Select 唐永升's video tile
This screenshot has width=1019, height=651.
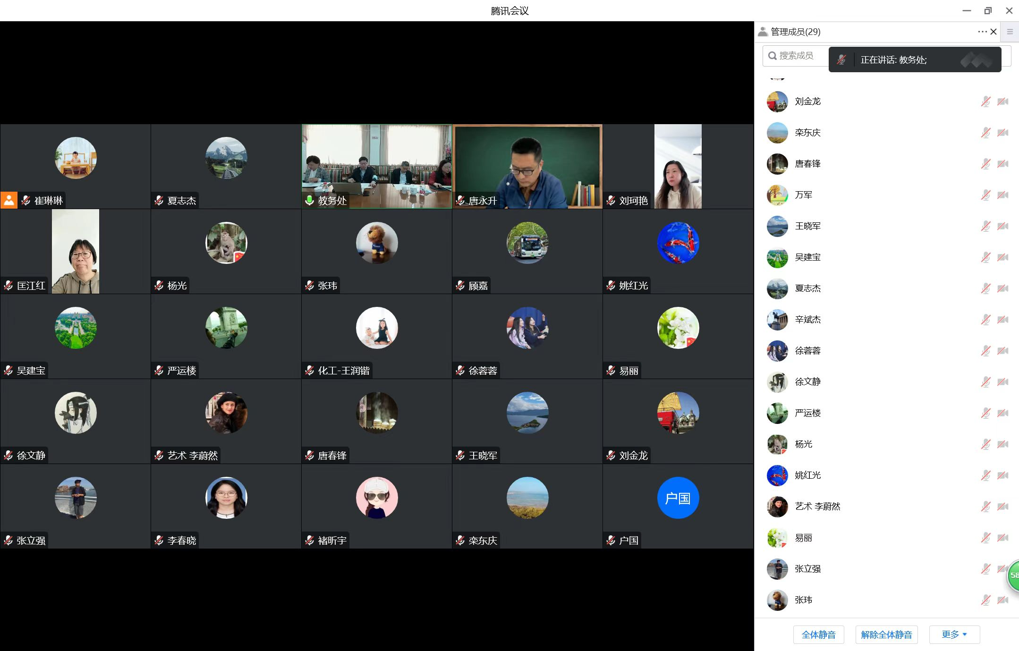point(527,166)
